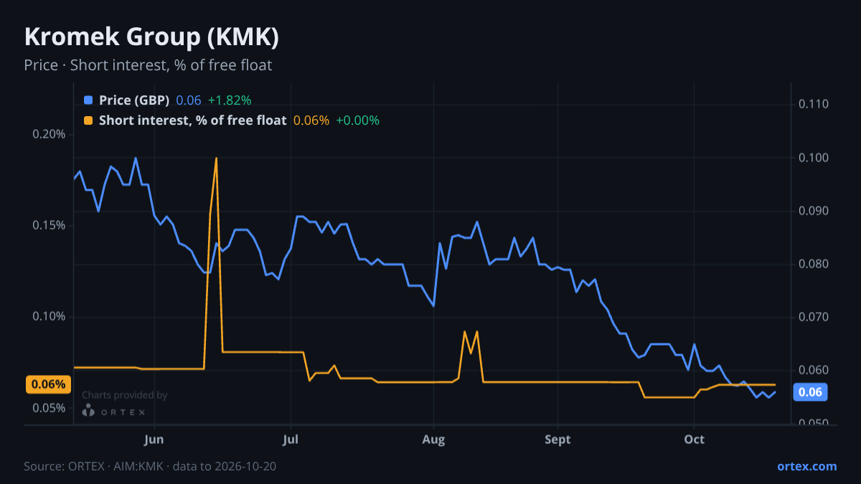Click the 0.090 right axis label
The height and width of the screenshot is (484, 861).
[x=813, y=211]
